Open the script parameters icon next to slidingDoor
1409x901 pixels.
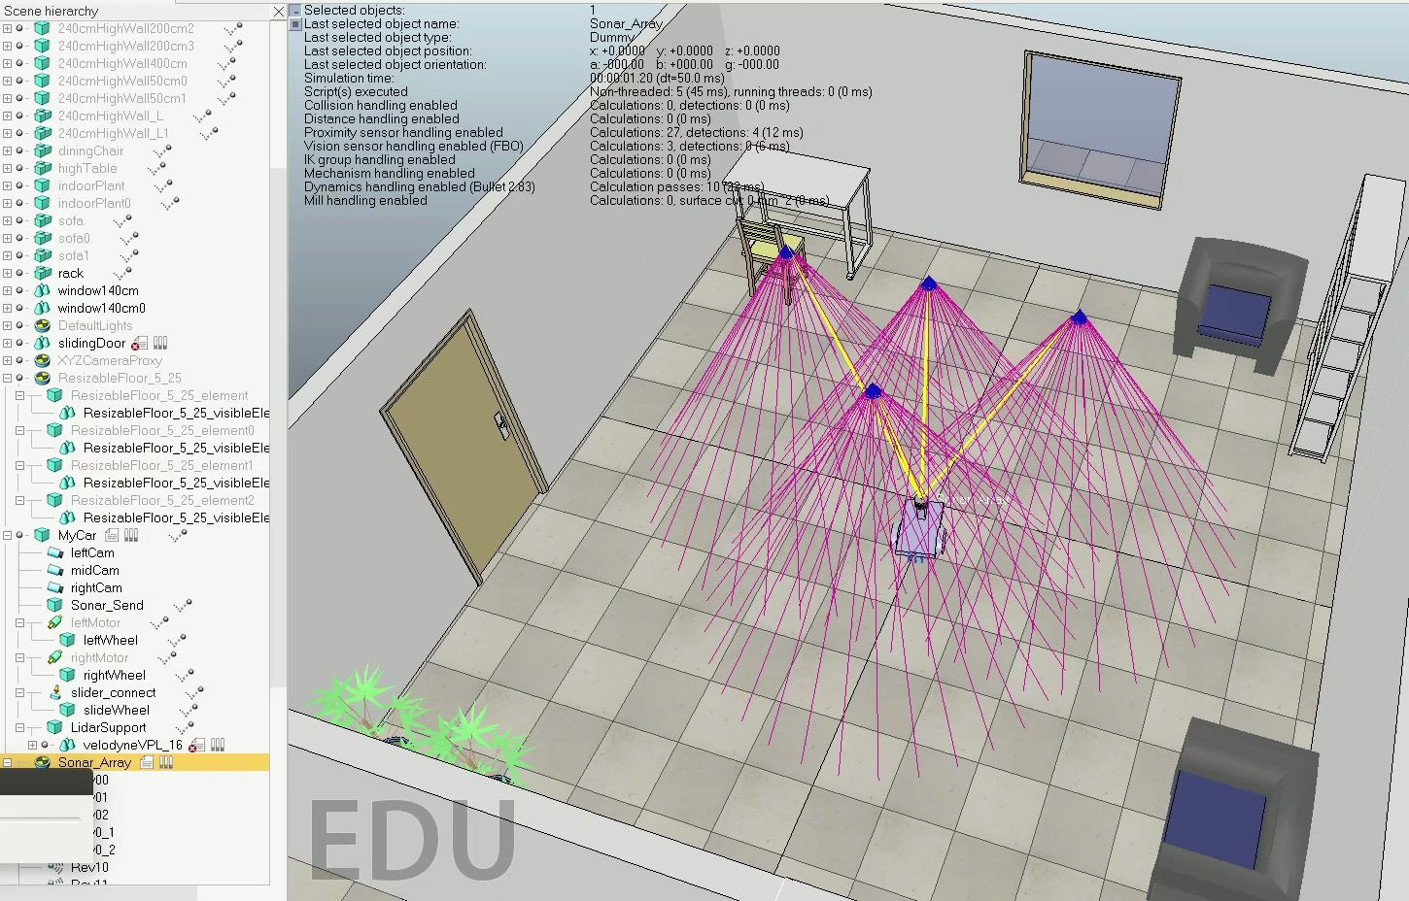pos(160,344)
